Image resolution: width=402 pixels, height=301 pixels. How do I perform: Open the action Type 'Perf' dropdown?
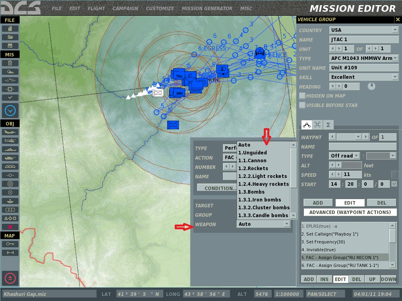(230, 148)
